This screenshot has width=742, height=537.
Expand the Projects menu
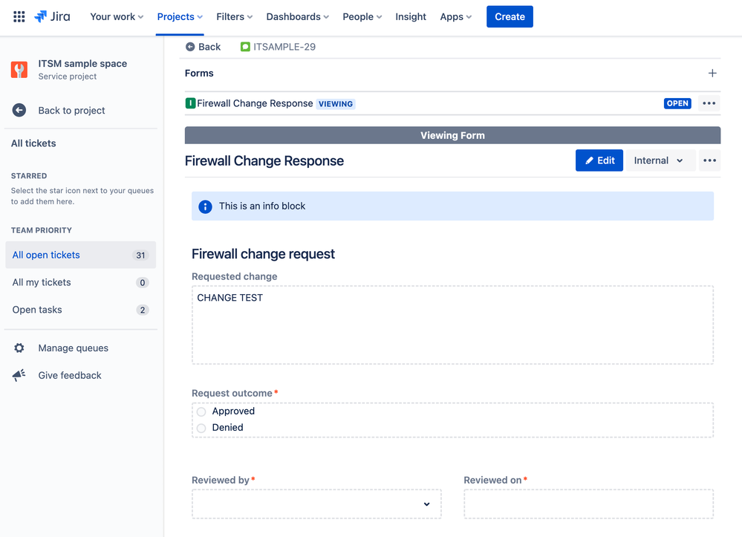tap(180, 16)
